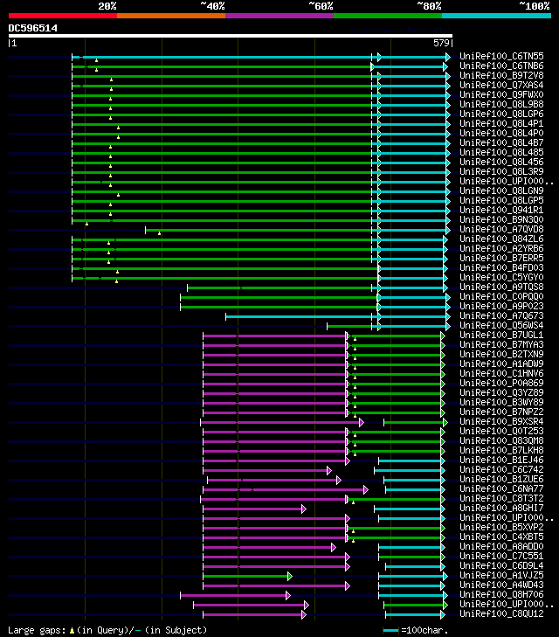This screenshot has width=559, height=637.
Task: Select the UniRef100_A7QVD8 label
Action: point(501,230)
